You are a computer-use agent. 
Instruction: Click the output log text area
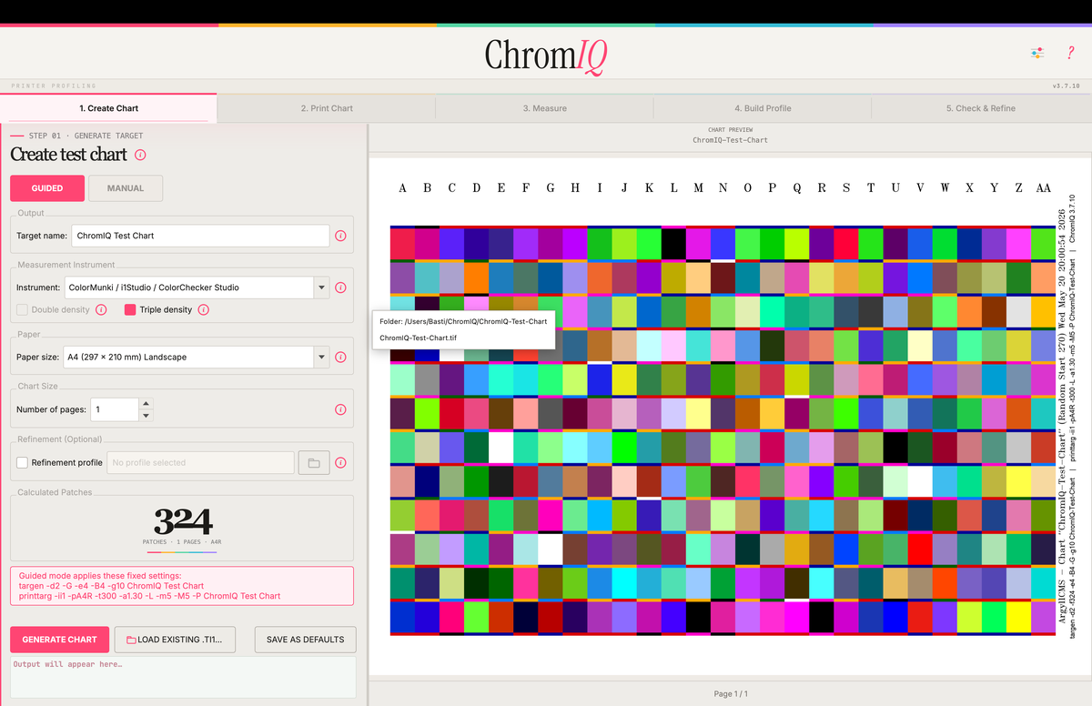click(x=183, y=677)
